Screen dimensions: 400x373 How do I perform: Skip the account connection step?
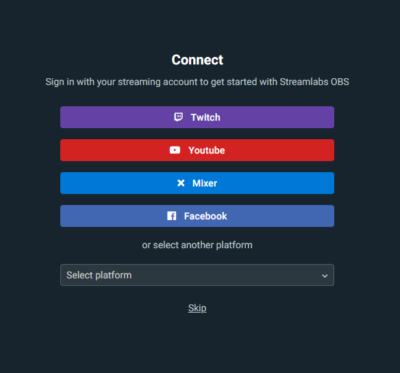197,308
